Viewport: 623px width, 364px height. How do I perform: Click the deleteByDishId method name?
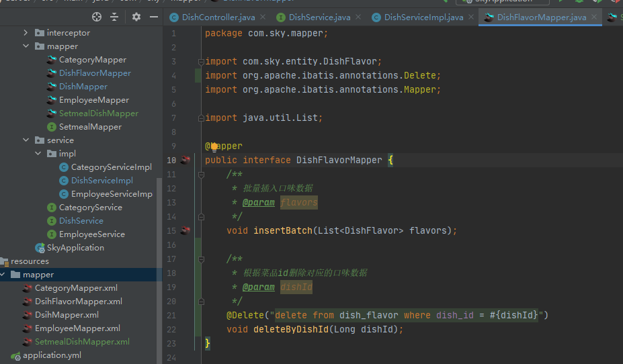point(292,329)
